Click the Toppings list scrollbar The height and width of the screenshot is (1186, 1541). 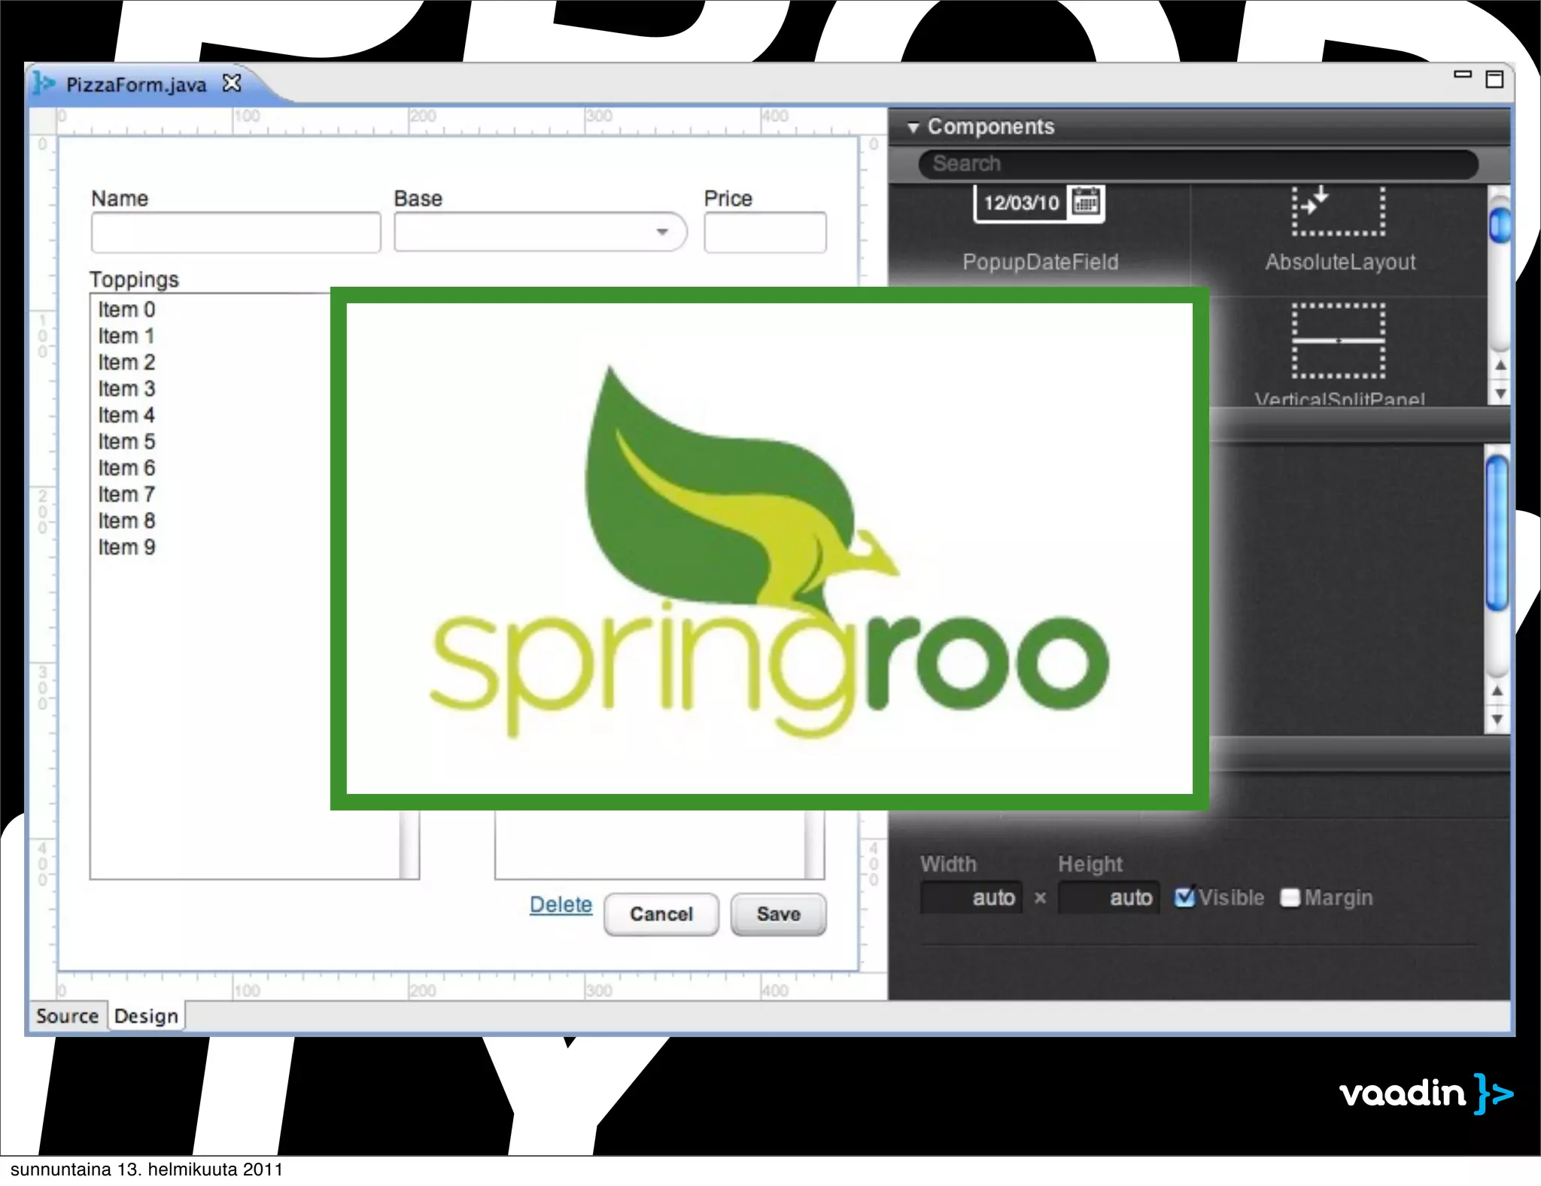tap(409, 844)
